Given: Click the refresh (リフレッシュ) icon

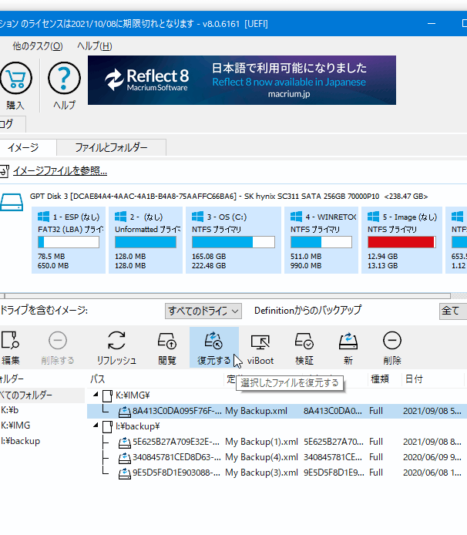Looking at the screenshot, I should 116,340.
